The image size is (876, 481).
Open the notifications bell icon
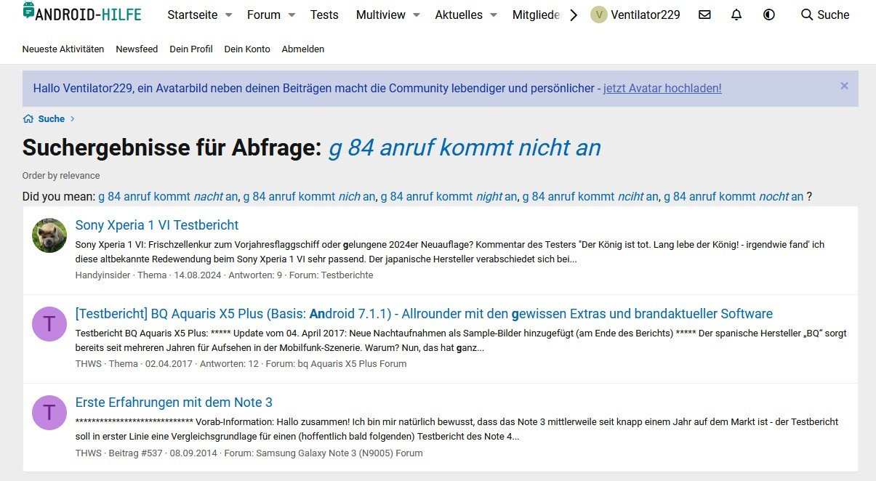tap(736, 15)
